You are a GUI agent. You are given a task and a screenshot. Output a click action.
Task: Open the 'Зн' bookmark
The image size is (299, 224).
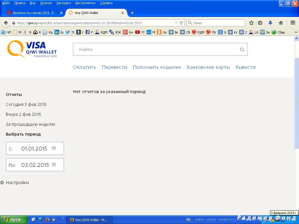[265, 32]
